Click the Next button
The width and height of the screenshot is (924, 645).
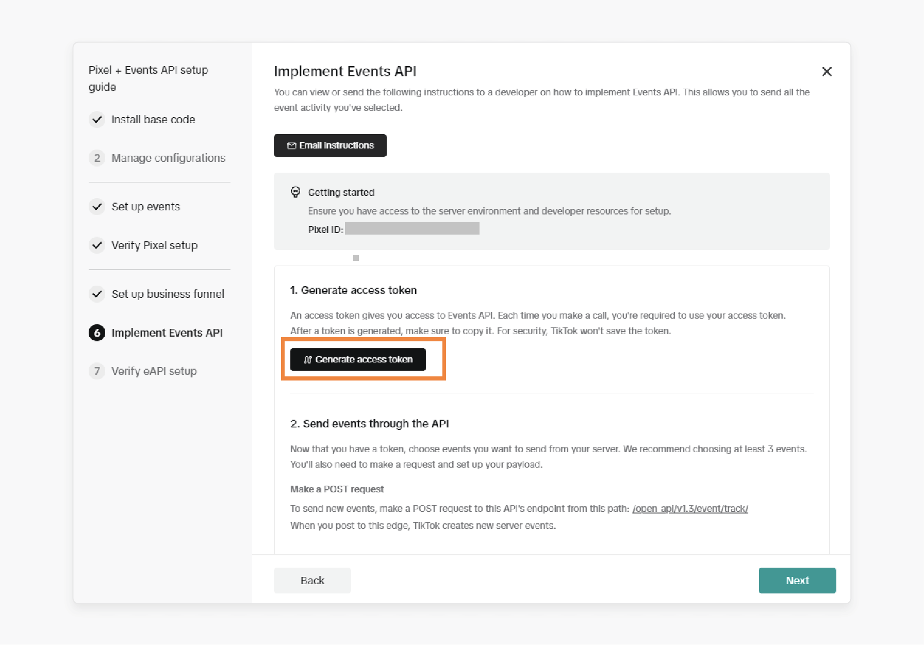coord(797,581)
